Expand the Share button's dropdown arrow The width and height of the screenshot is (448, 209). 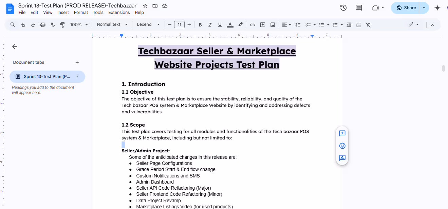pos(424,8)
